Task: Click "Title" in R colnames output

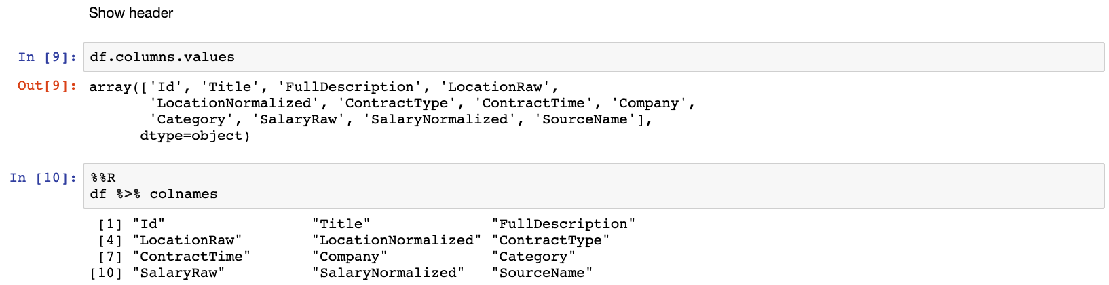Action: click(x=341, y=224)
